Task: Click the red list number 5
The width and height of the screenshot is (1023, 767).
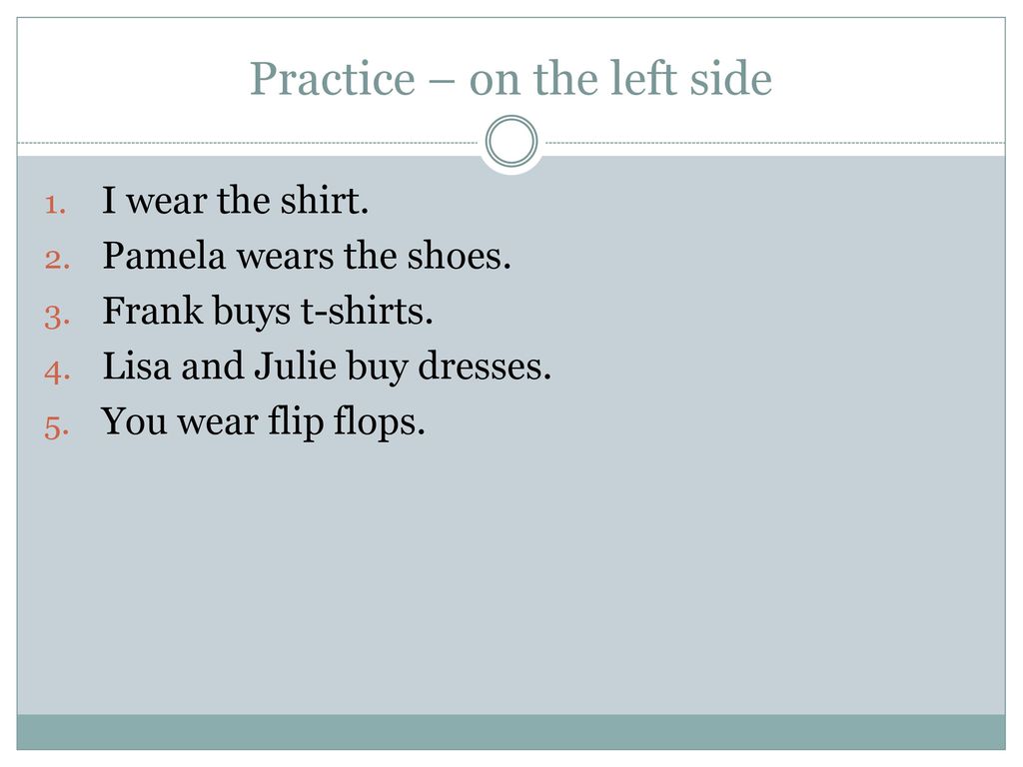Action: pyautogui.click(x=57, y=427)
